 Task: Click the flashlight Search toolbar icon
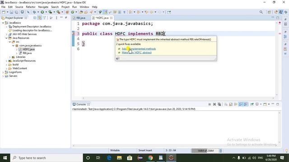click(91, 12)
